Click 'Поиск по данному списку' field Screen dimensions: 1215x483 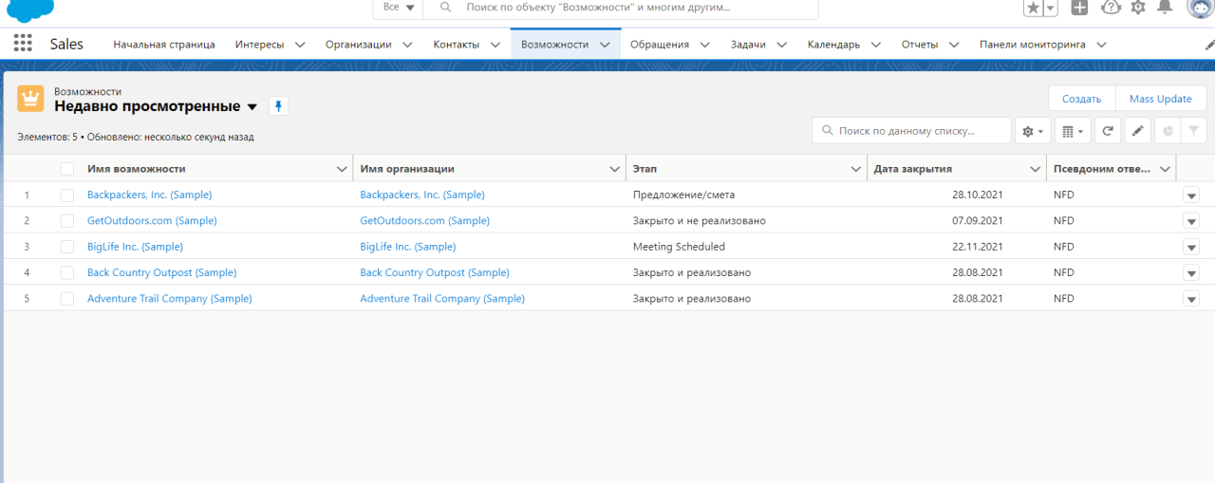[x=911, y=131]
